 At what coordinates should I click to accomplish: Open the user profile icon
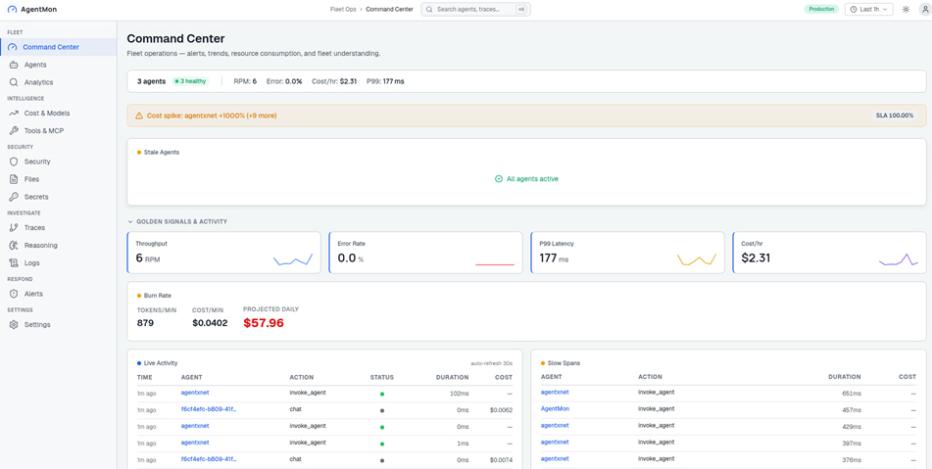click(924, 9)
